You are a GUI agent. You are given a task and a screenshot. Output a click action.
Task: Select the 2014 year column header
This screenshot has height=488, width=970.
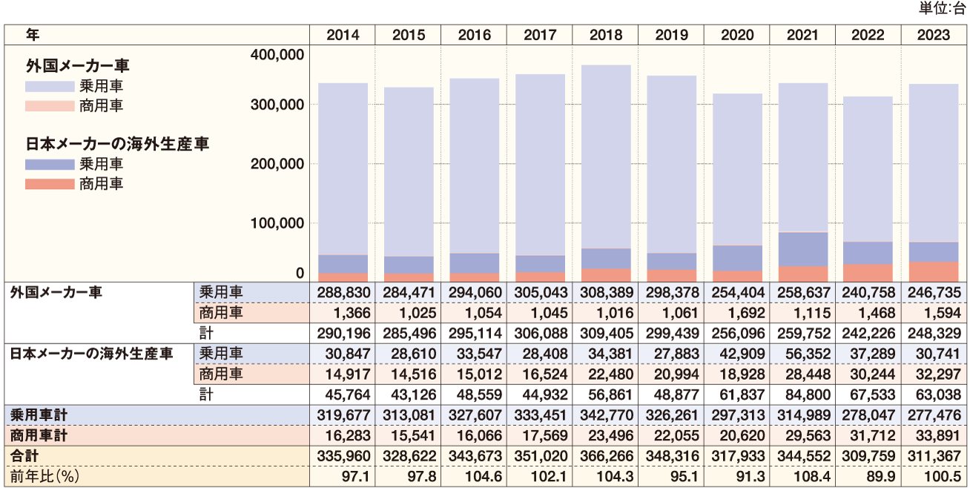342,35
